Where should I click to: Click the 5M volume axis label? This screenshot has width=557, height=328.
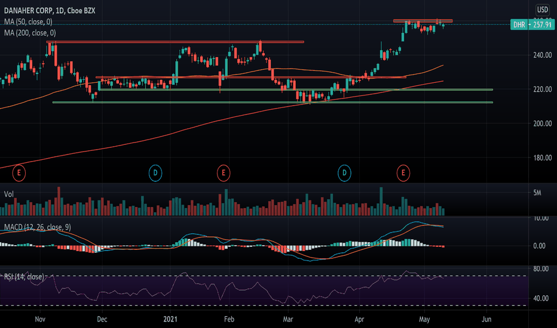click(x=537, y=193)
